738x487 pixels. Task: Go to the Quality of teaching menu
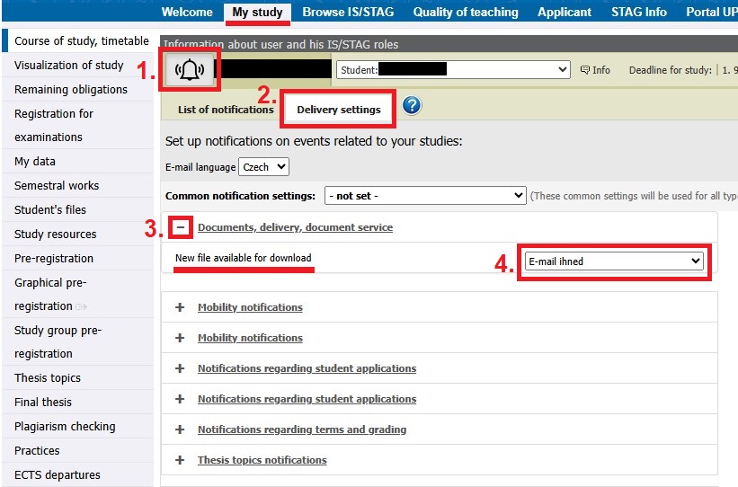(x=466, y=12)
